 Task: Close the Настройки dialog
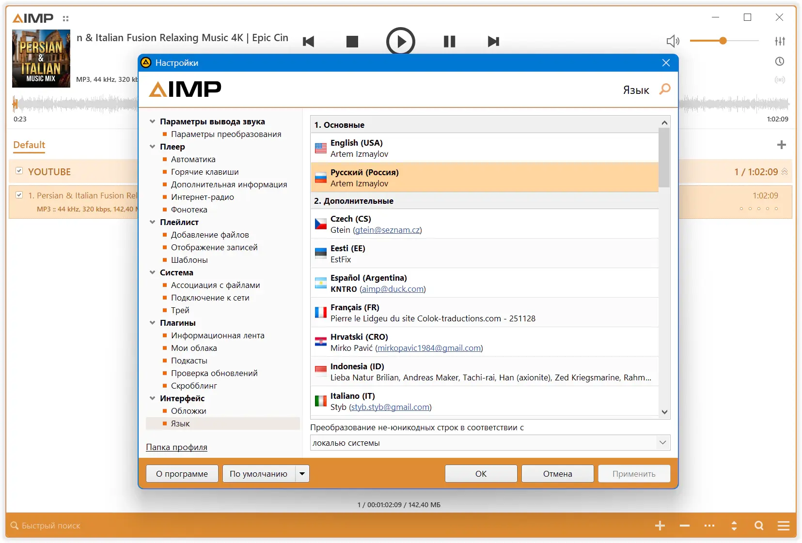pos(666,63)
